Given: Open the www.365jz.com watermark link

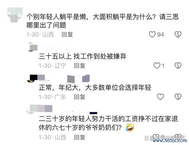Looking at the screenshot, I should pos(170,141).
